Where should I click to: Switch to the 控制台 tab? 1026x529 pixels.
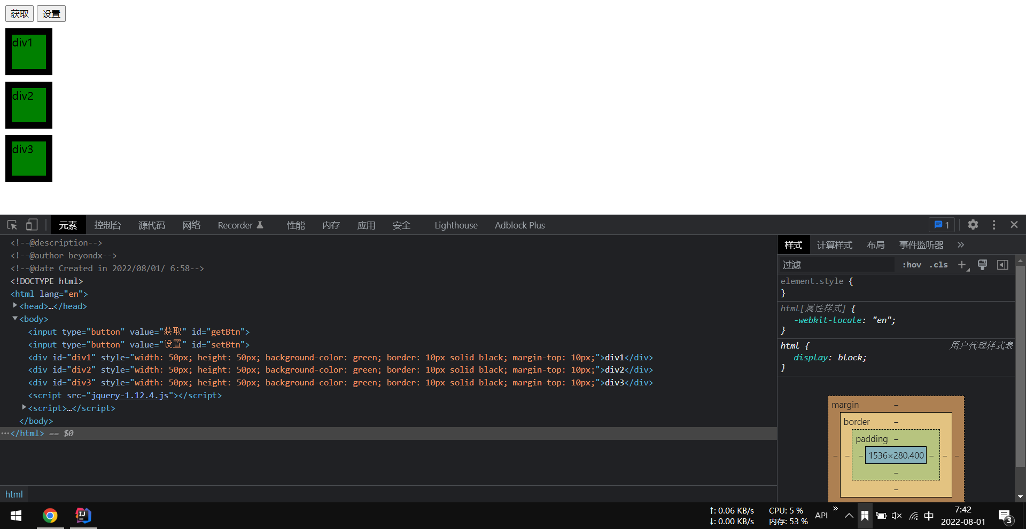coord(107,225)
